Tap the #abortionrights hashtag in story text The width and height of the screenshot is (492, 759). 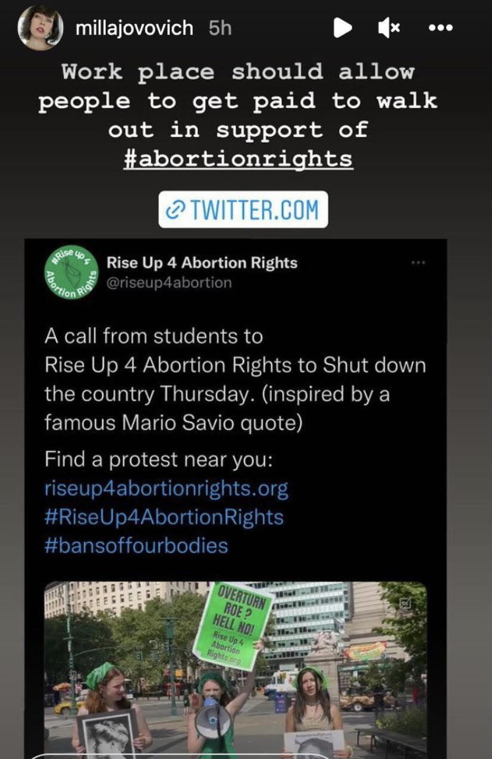point(238,159)
